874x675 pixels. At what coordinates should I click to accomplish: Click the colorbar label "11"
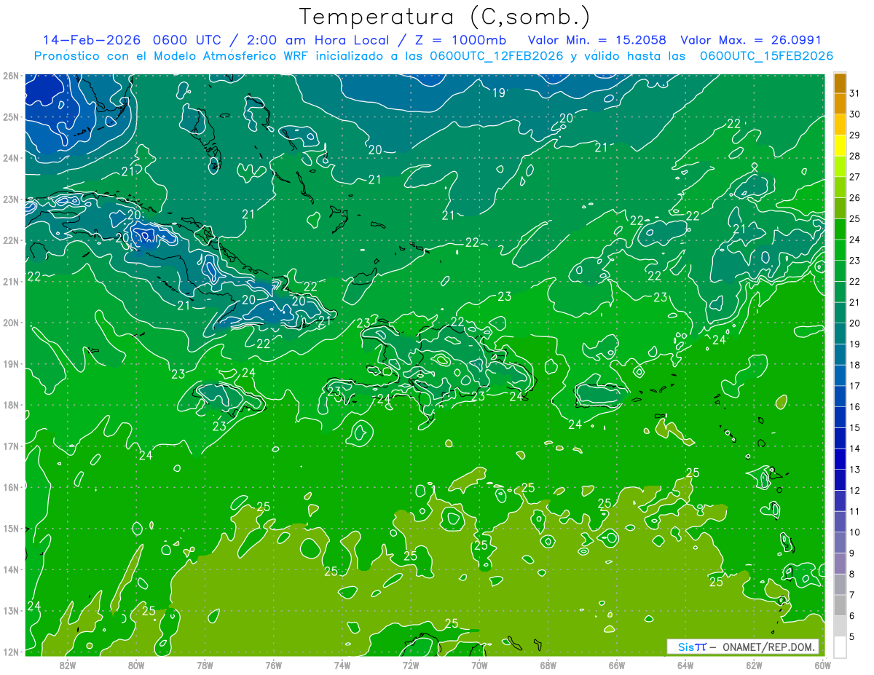(x=855, y=511)
